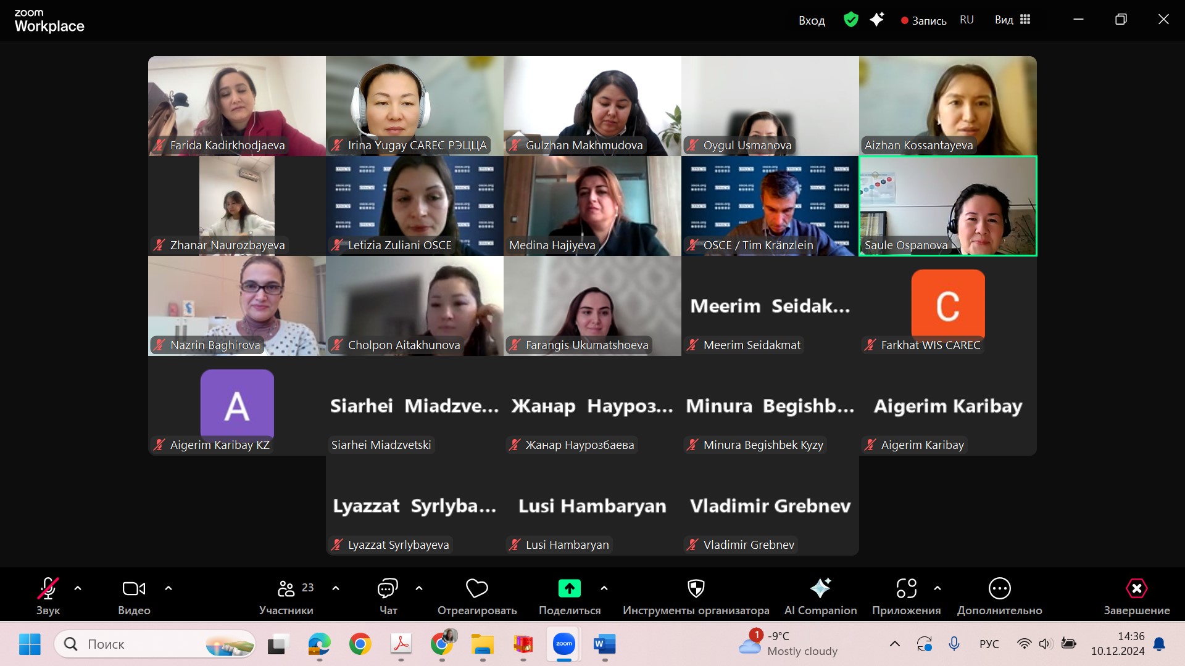Click the More options ellipsis icon
Image resolution: width=1185 pixels, height=666 pixels.
(999, 589)
